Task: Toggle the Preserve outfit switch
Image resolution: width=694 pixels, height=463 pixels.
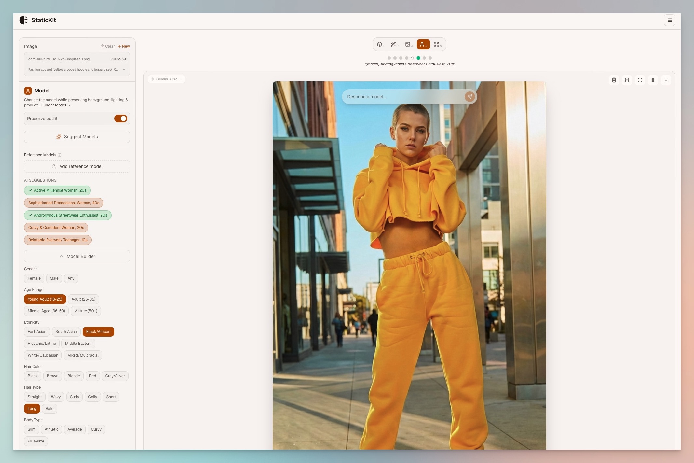Action: click(x=120, y=119)
